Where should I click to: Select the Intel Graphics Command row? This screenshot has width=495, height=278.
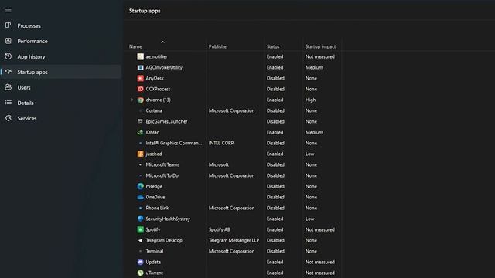pyautogui.click(x=173, y=143)
